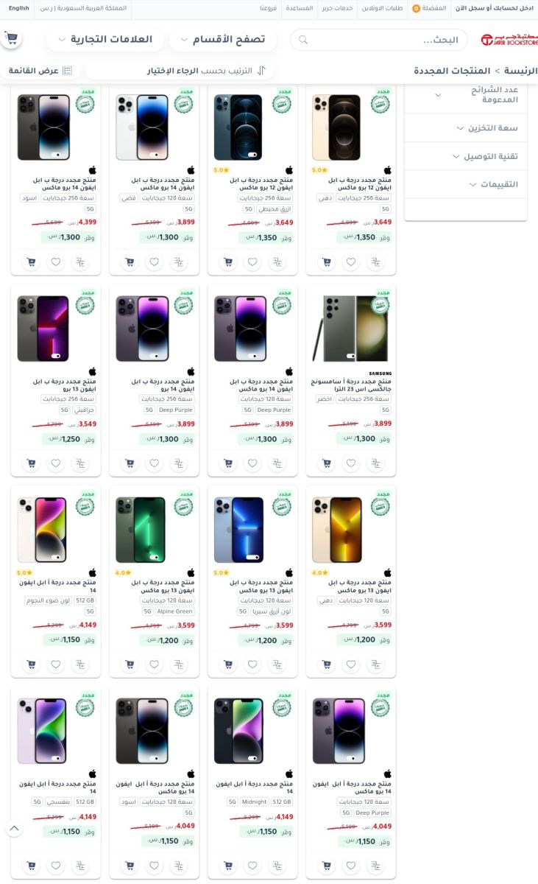Heart the Sierra Blue iPhone 13 Pro Max
This screenshot has height=884, width=538.
(x=252, y=664)
